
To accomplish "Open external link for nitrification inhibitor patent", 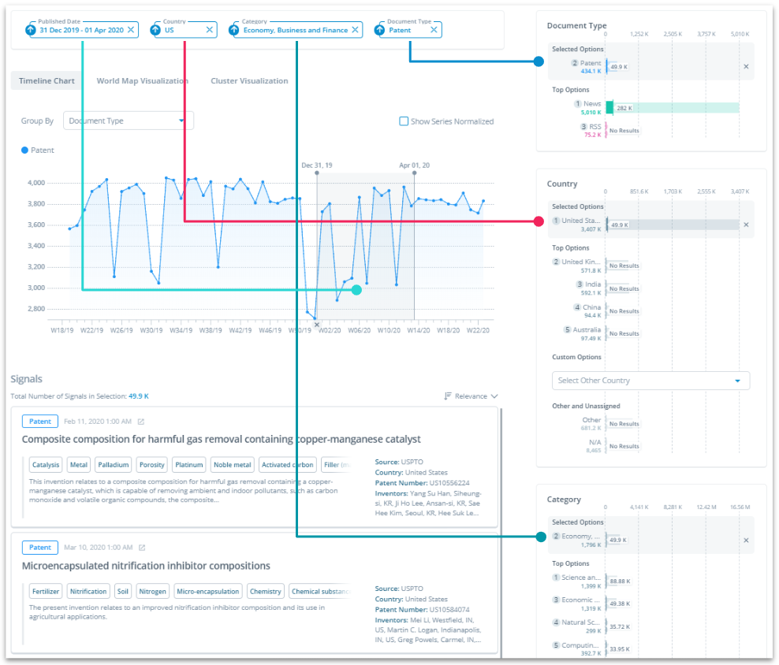I will coord(142,548).
